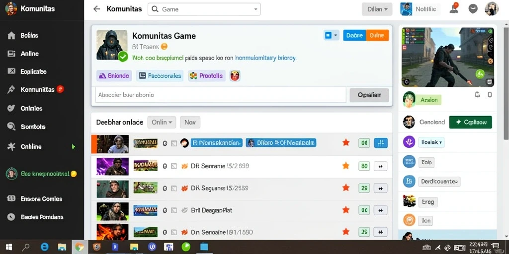Click the Sorntots sidebar icon
The image size is (509, 254).
11,127
